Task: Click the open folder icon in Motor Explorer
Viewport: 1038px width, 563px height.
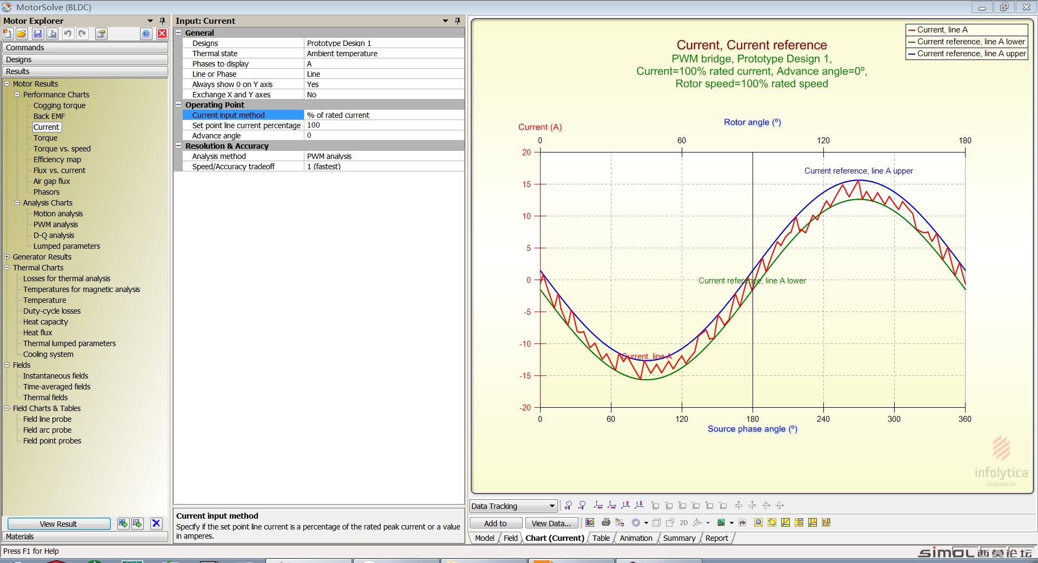Action: coord(22,34)
